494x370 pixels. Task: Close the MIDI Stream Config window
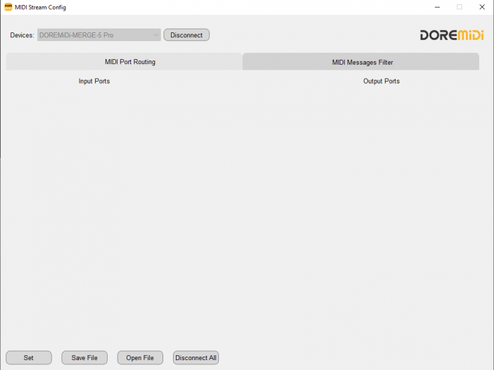[x=482, y=7]
